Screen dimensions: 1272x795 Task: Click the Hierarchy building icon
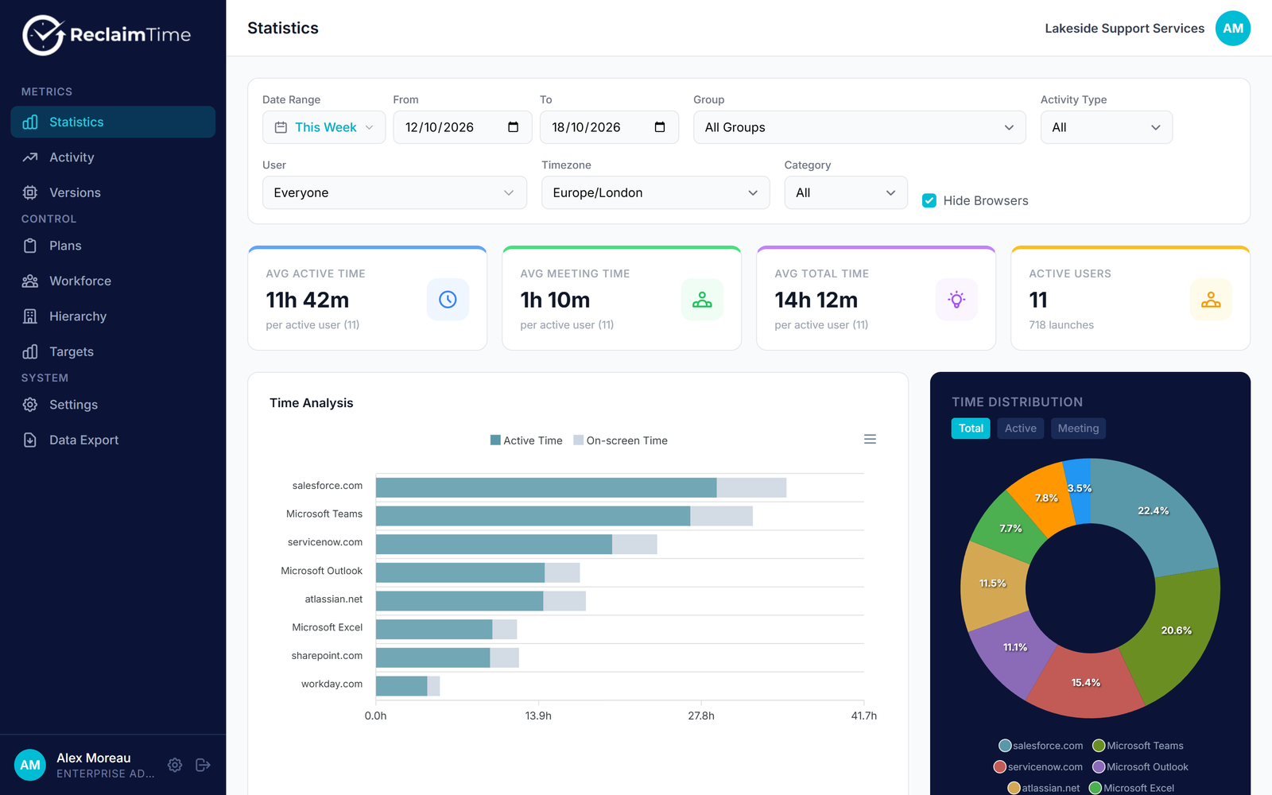30,316
